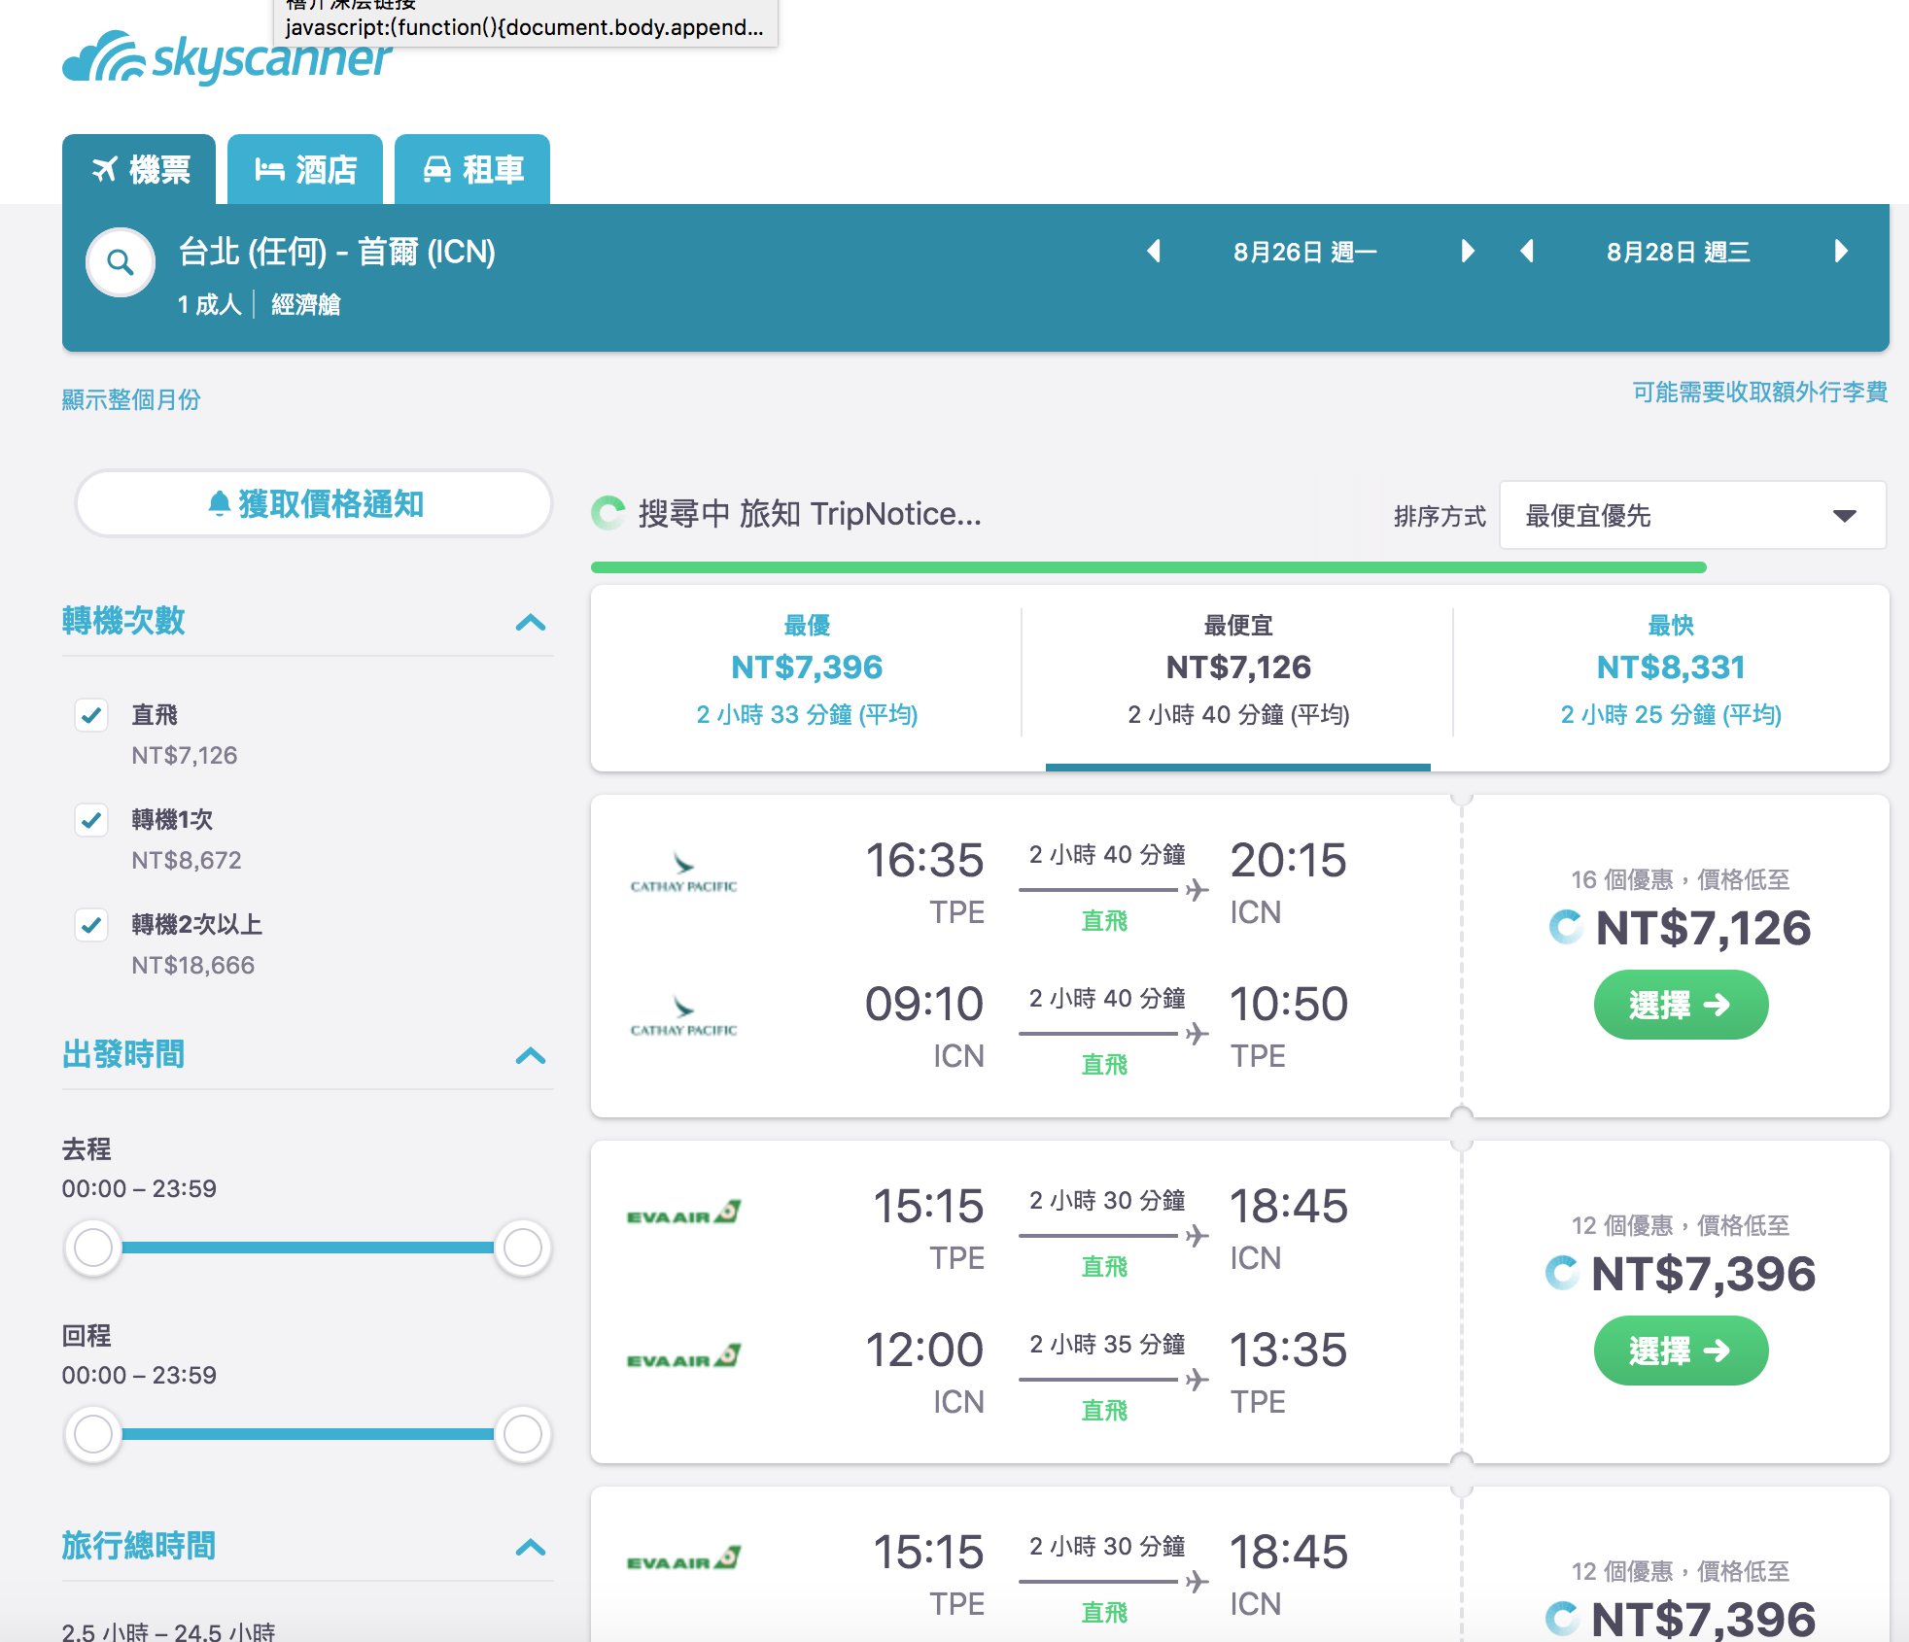The image size is (1909, 1642).
Task: Toggle the 轉機2次以上 checkbox
Action: click(91, 925)
